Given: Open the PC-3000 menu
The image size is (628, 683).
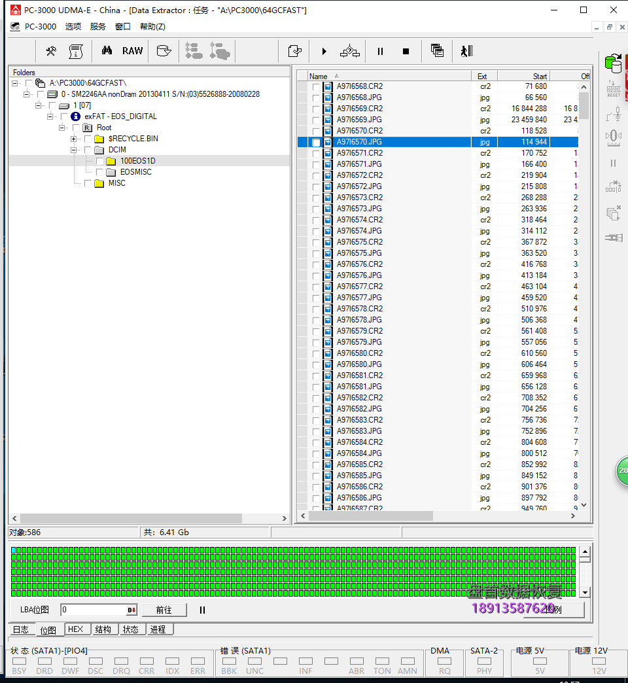Looking at the screenshot, I should coord(41,27).
